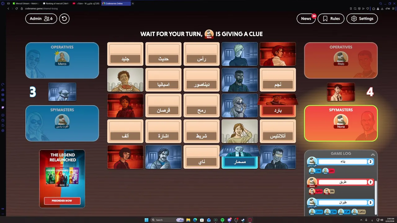Image resolution: width=397 pixels, height=223 pixels.
Task: Select the word card ديناصور
Action: click(x=202, y=80)
